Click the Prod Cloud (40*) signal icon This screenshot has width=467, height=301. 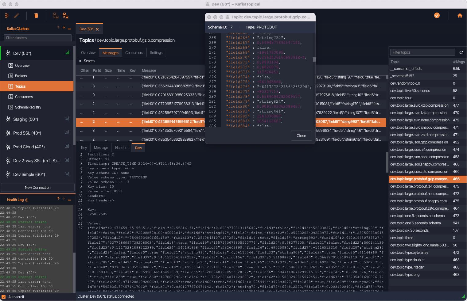[x=67, y=146]
